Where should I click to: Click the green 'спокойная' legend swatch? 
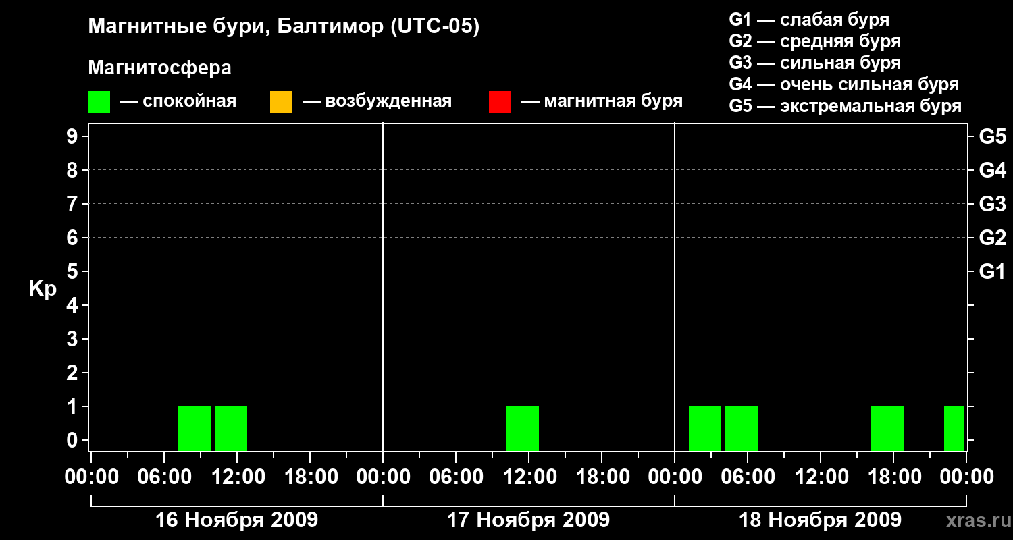pos(99,102)
